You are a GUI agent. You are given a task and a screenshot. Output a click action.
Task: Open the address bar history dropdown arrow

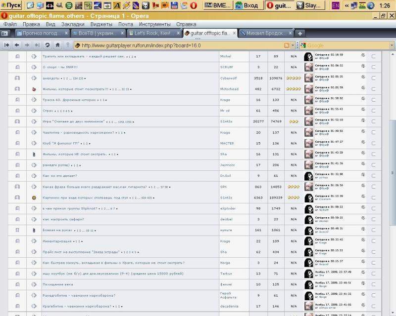(x=293, y=45)
